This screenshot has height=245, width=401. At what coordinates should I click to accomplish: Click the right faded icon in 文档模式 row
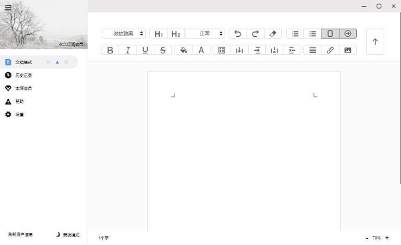click(x=66, y=62)
